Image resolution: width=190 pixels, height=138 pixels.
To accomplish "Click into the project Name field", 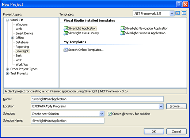I will point(97,99).
